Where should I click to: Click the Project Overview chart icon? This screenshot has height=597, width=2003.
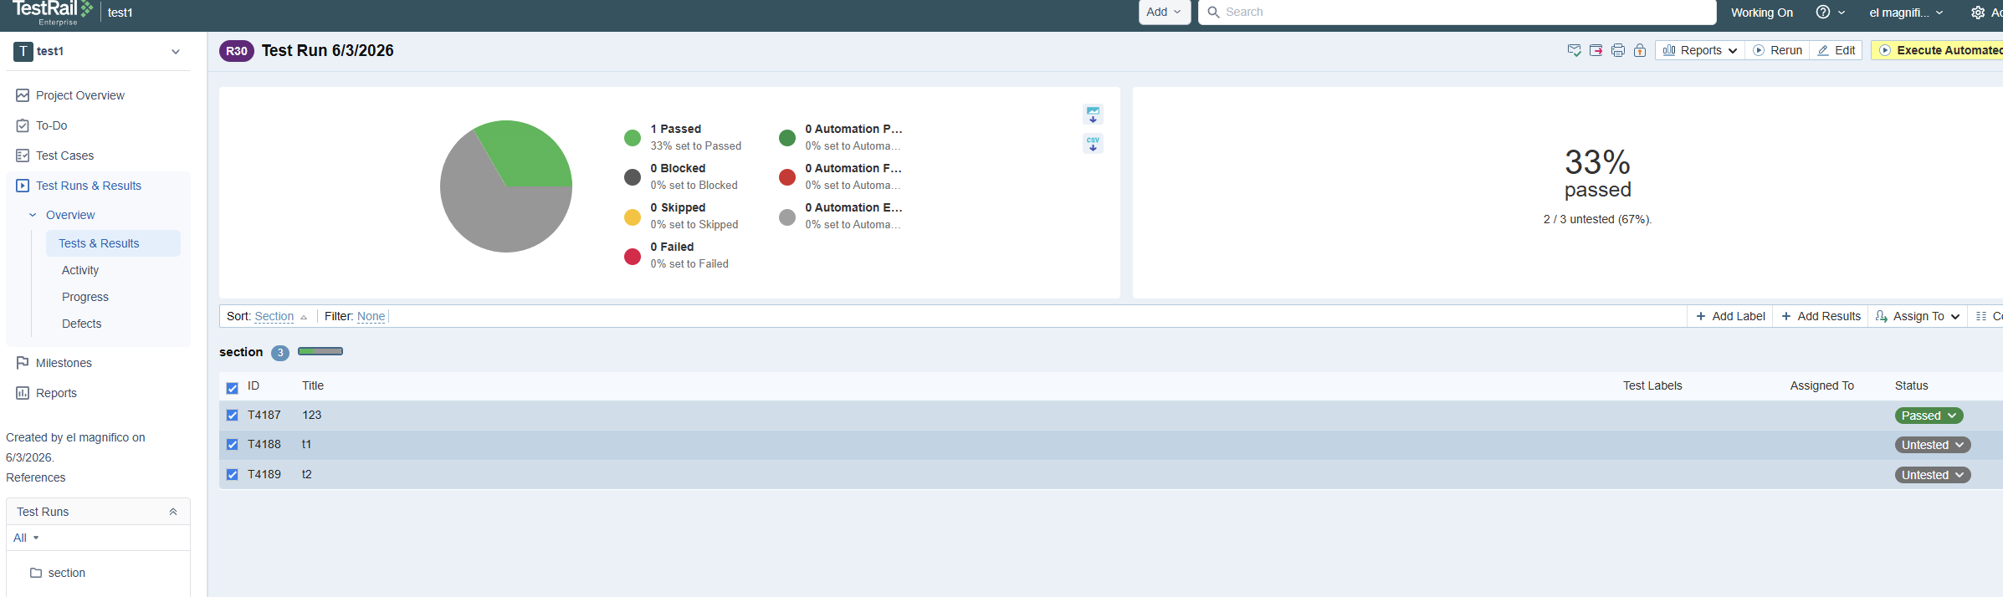tap(23, 95)
